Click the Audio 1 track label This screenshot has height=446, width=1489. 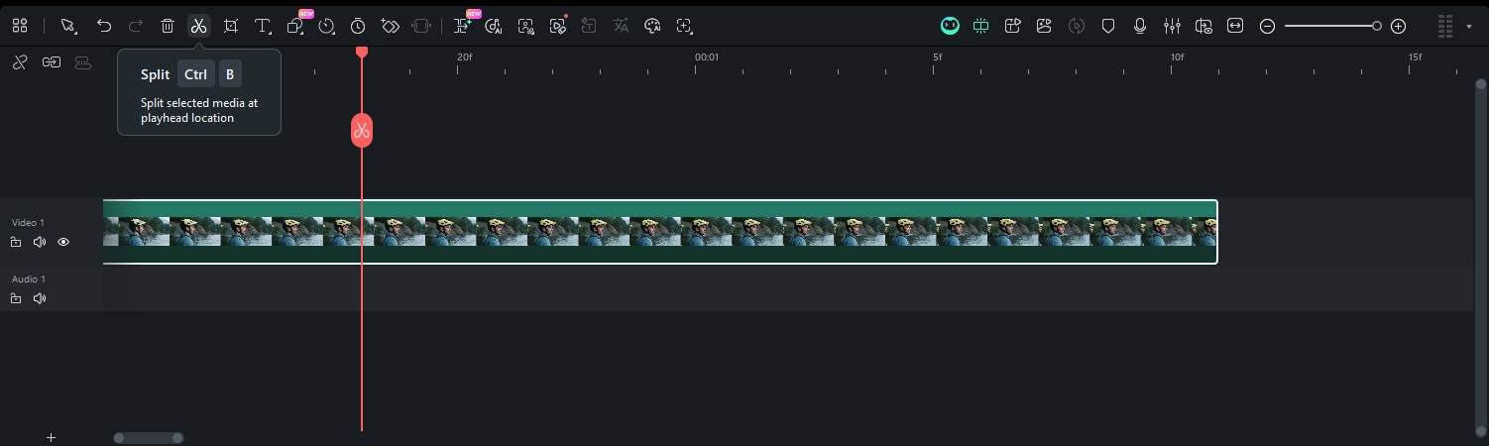(29, 279)
